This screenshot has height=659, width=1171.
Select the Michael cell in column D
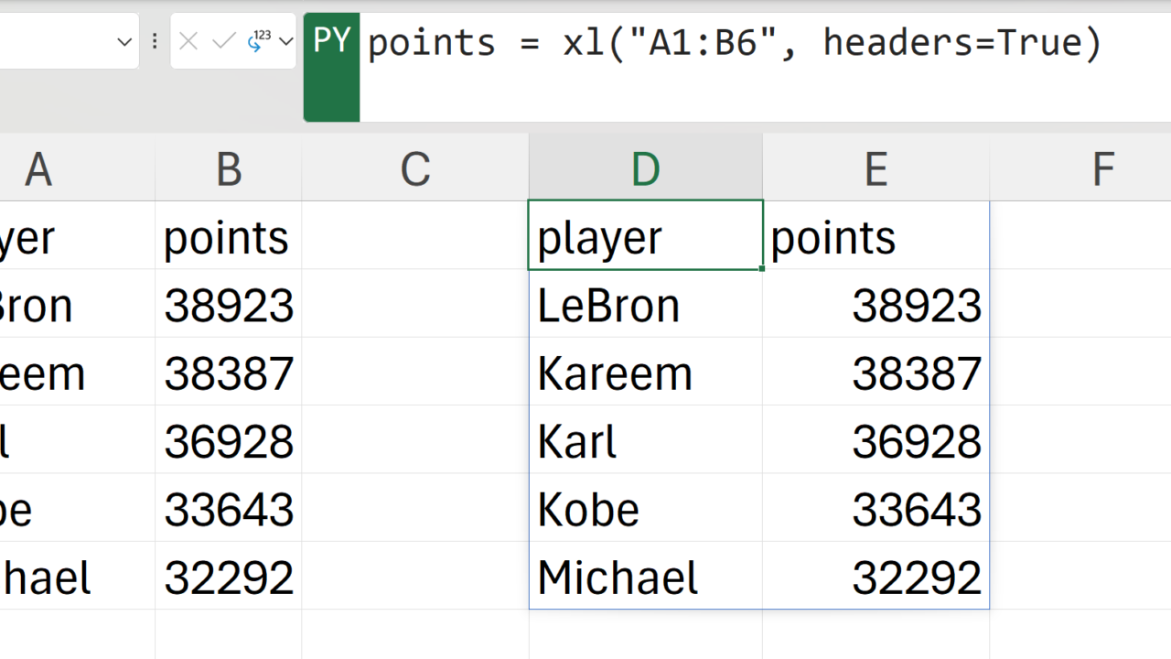645,577
